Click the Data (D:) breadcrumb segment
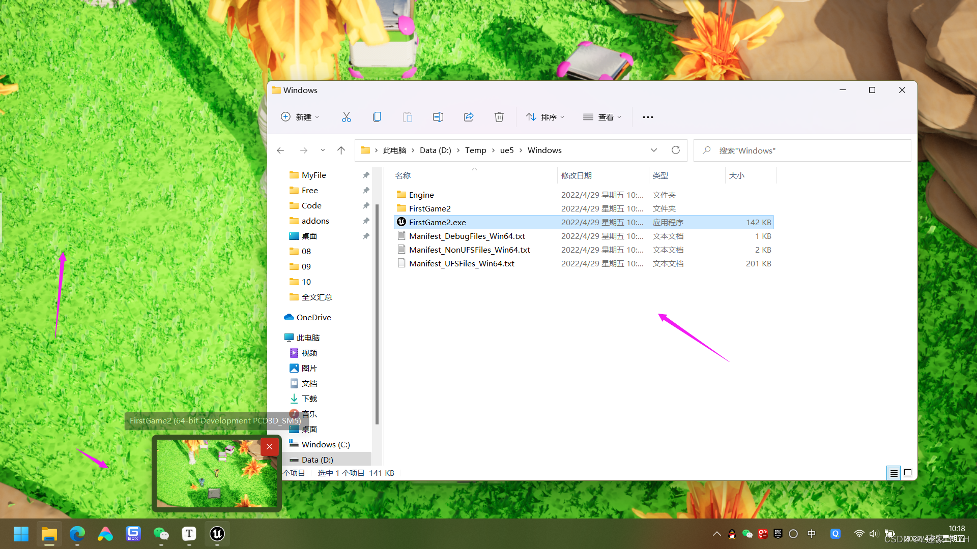This screenshot has height=549, width=977. [436, 150]
